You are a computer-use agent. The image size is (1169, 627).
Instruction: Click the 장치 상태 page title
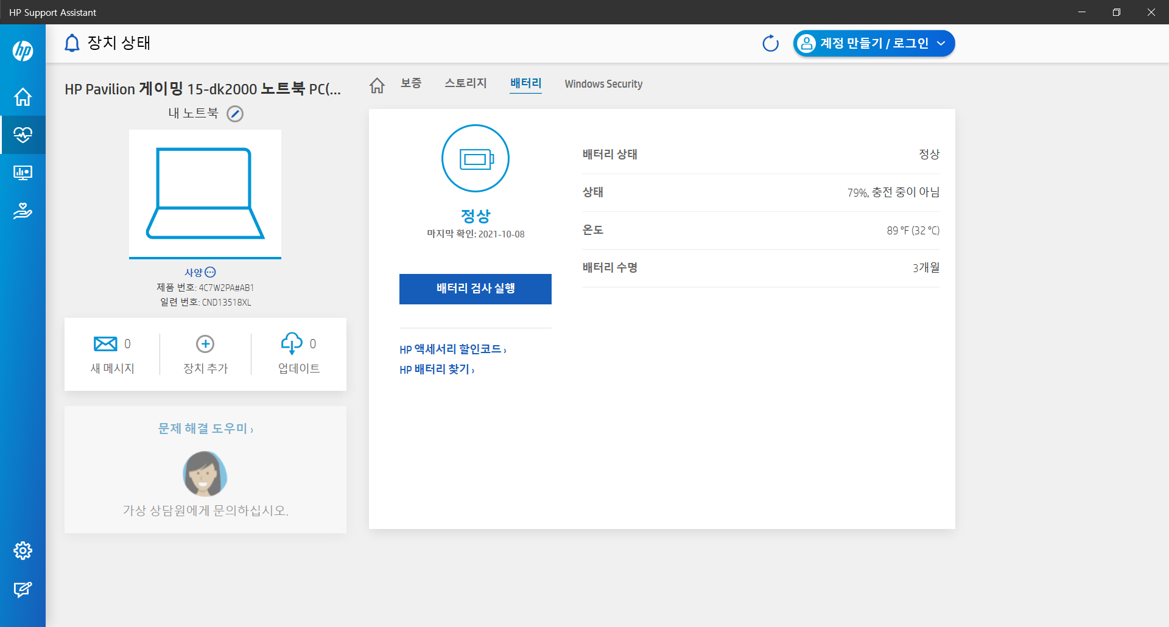tap(119, 43)
